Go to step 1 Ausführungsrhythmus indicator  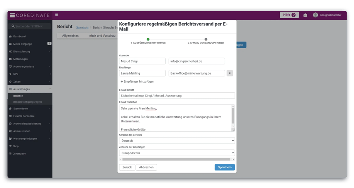(x=148, y=39)
